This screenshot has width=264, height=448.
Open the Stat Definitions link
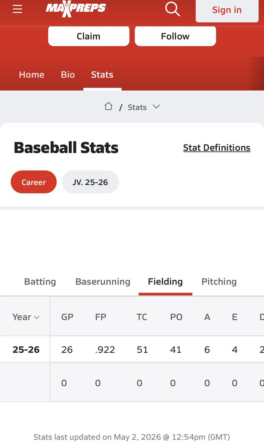tap(217, 148)
